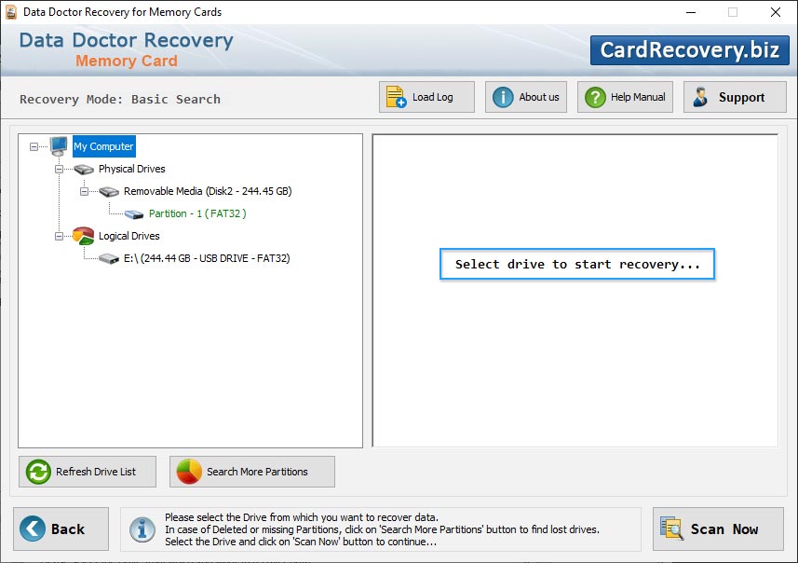
Task: Minimize the Data Doctor Recovery window
Action: (x=691, y=12)
